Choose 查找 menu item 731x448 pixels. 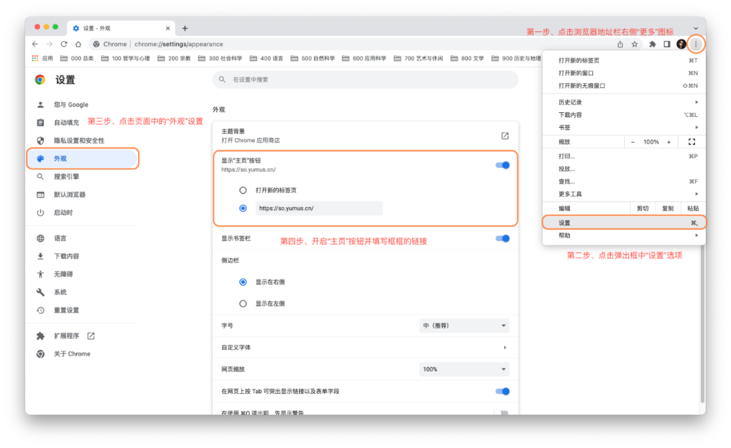pyautogui.click(x=624, y=181)
